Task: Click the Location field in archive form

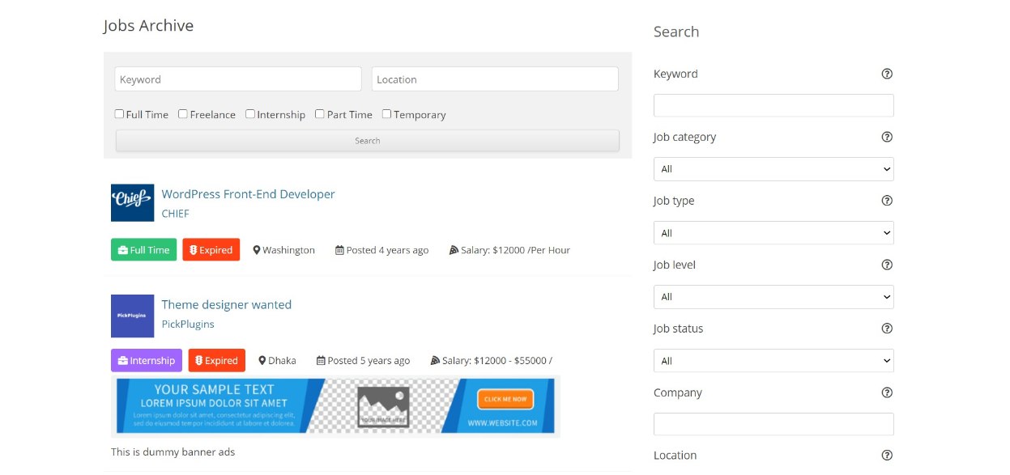Action: (x=495, y=79)
